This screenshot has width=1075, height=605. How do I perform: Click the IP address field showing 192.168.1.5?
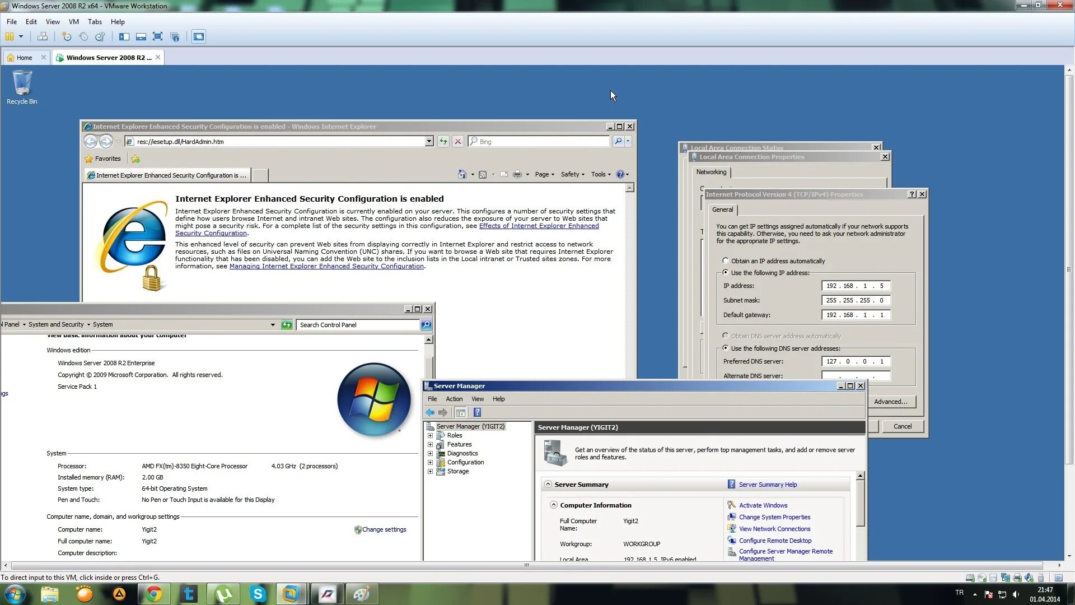(856, 286)
